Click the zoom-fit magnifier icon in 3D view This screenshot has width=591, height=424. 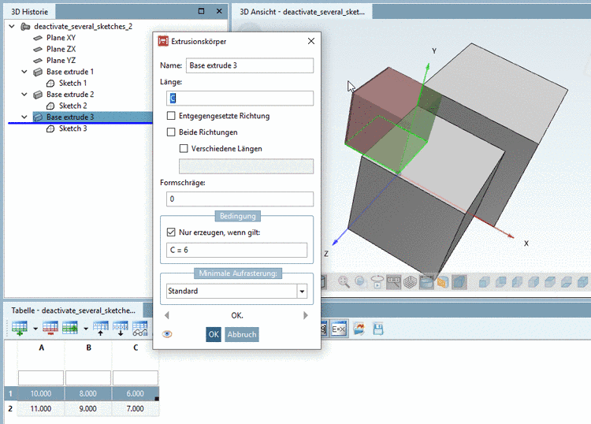[x=344, y=282]
